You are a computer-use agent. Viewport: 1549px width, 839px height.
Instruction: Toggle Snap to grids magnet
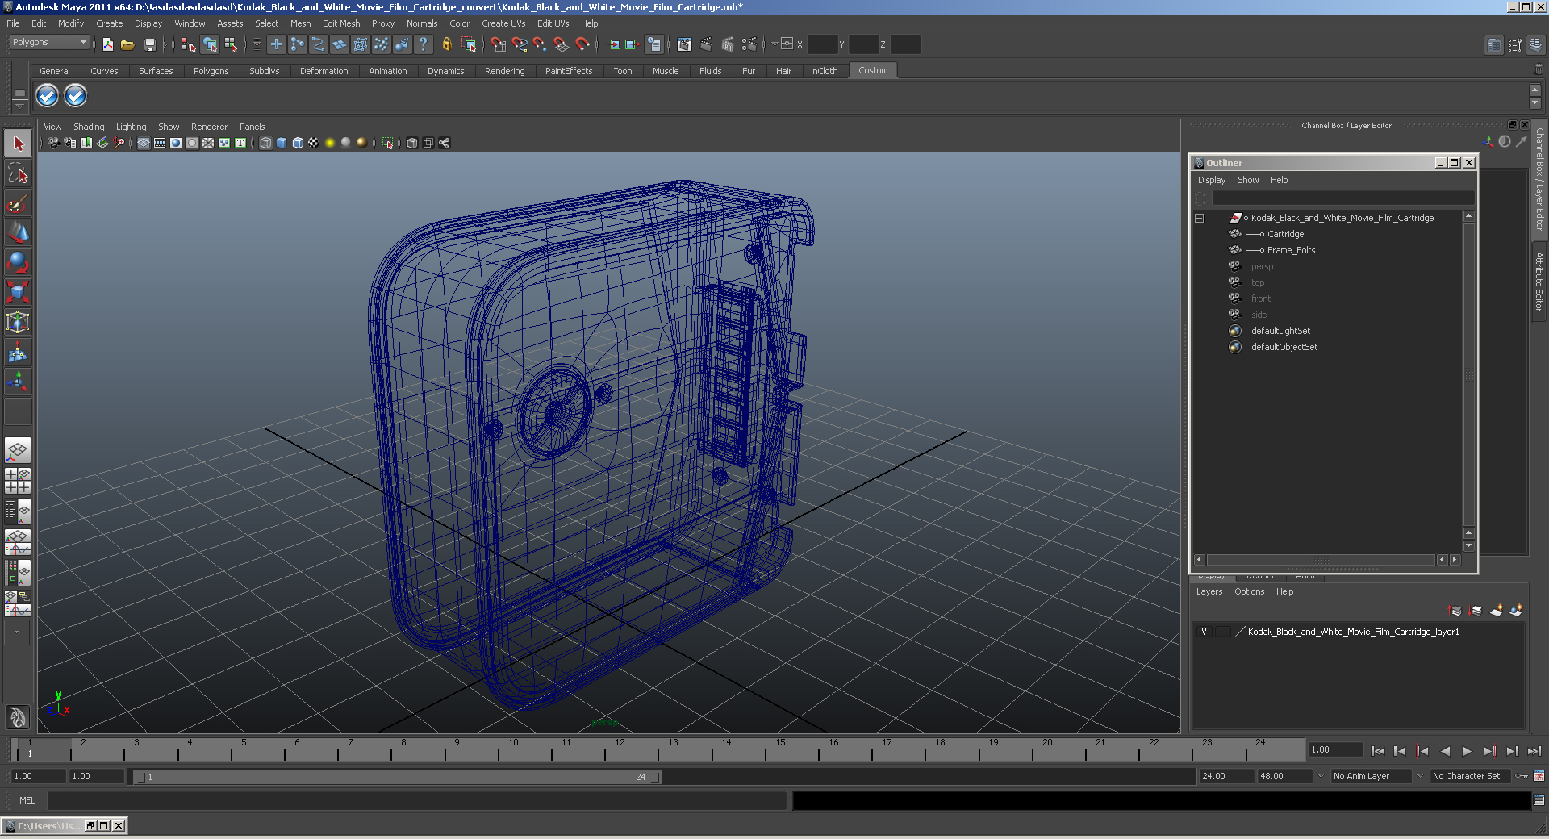pyautogui.click(x=498, y=44)
